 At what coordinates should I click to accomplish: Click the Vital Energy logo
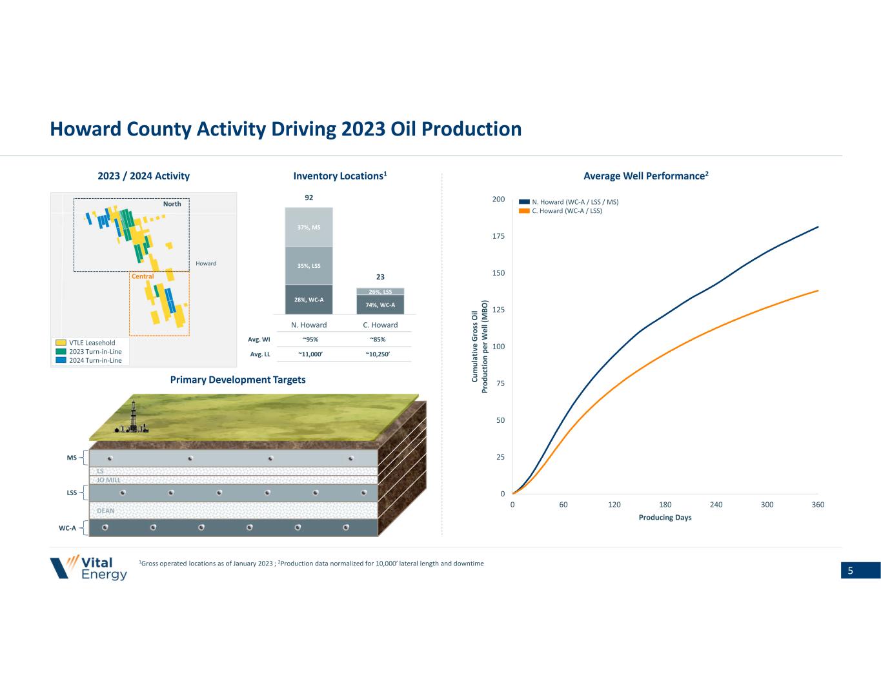point(89,567)
